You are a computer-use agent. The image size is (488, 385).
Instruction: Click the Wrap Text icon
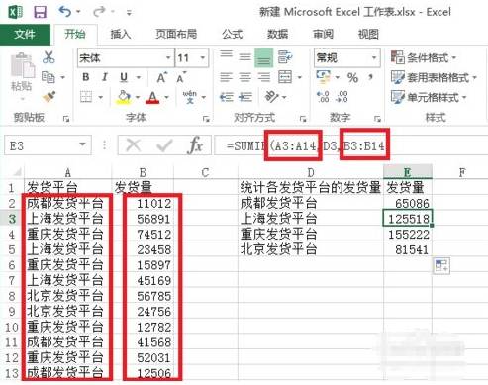pos(285,57)
